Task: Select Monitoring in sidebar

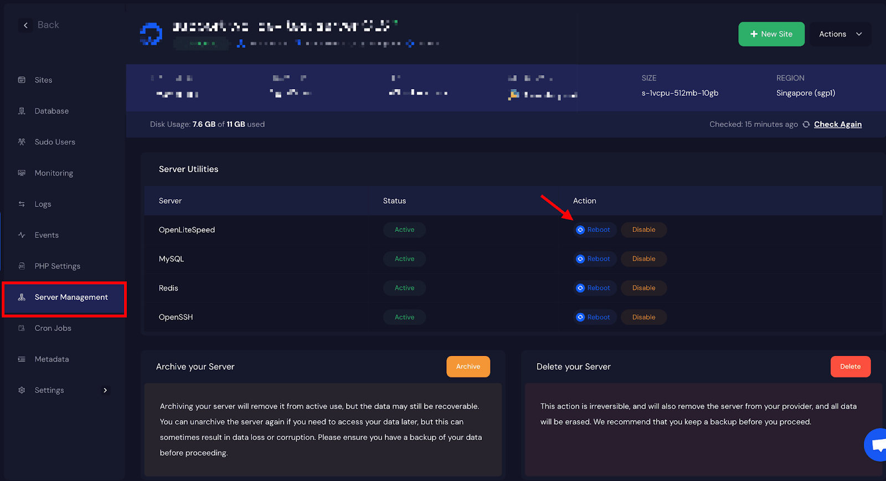Action: point(54,173)
